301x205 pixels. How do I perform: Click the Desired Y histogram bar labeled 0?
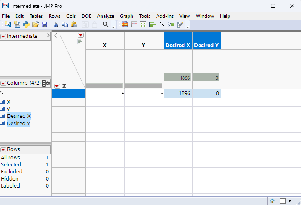point(206,77)
